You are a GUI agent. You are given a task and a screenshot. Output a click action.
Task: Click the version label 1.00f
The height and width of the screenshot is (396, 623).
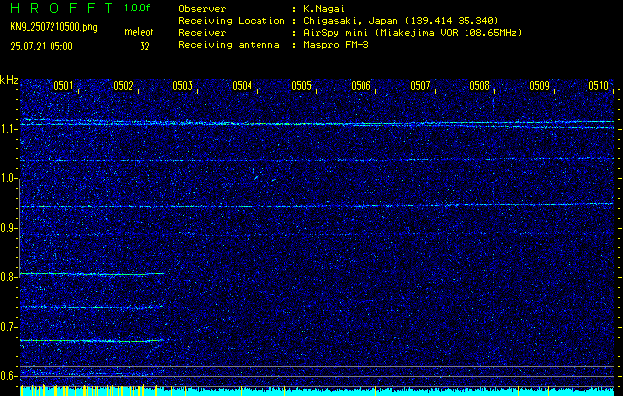click(x=137, y=8)
